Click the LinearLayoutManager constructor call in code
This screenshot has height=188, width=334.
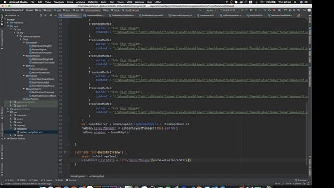150,128
